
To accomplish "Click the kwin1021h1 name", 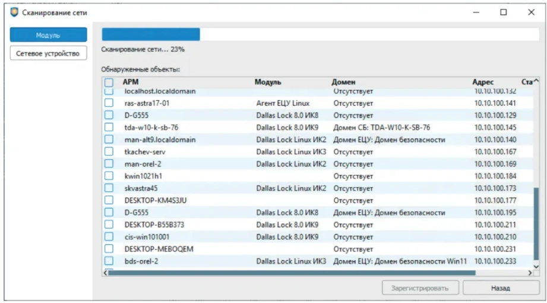I will click(143, 176).
